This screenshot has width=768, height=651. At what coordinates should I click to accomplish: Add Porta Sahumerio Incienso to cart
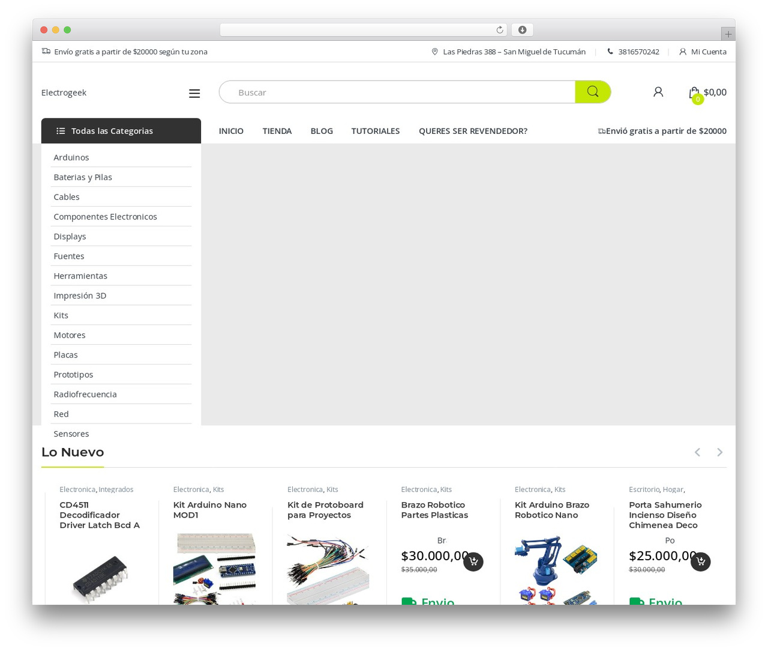(x=701, y=562)
